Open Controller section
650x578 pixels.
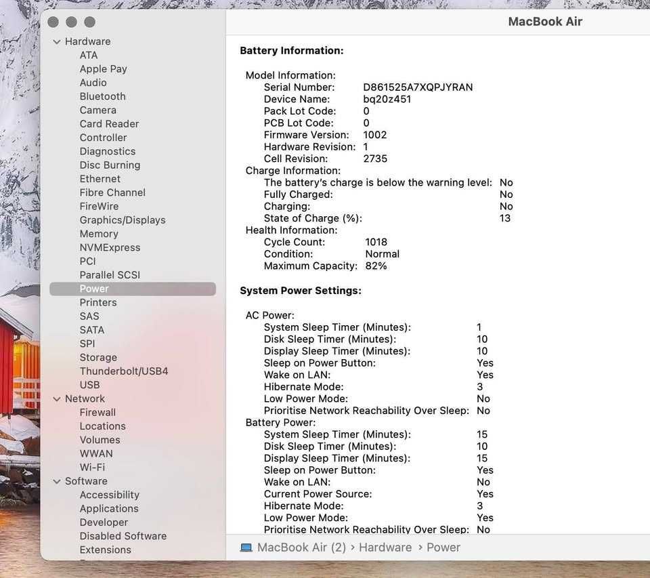coord(103,138)
